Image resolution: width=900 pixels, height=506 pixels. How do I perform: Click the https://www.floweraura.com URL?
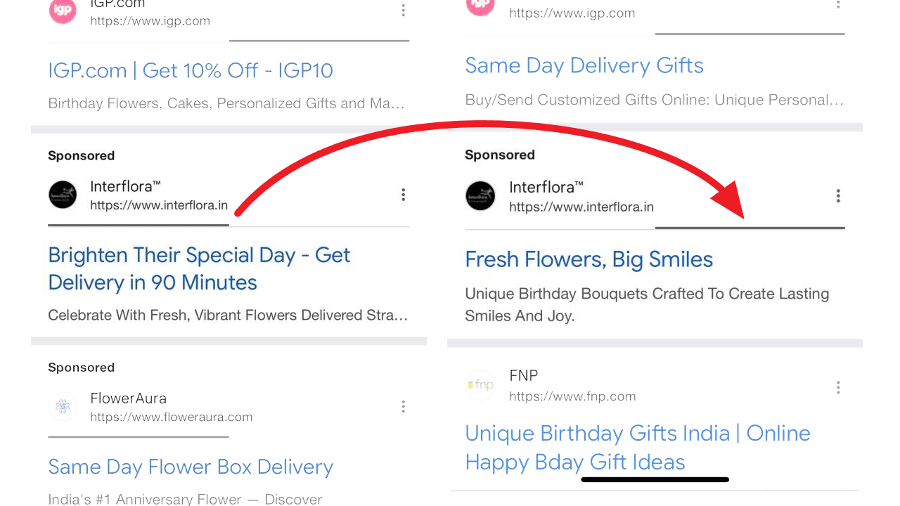tap(172, 417)
